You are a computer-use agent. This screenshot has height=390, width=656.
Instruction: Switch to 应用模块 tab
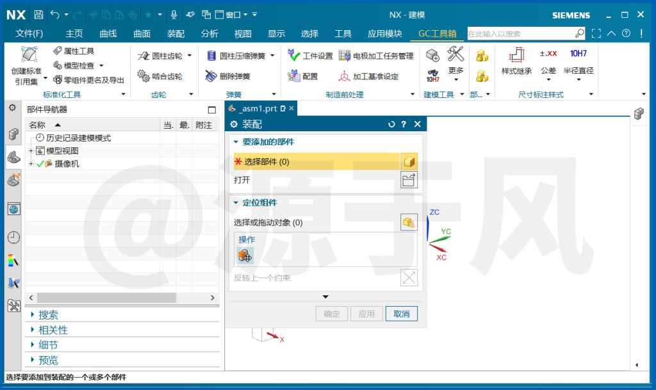pos(384,33)
